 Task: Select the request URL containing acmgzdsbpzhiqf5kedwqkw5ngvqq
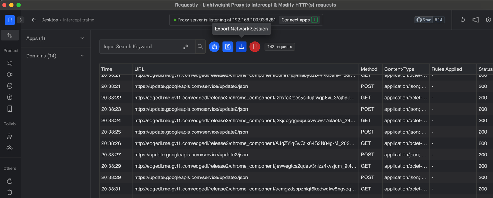[245, 189]
